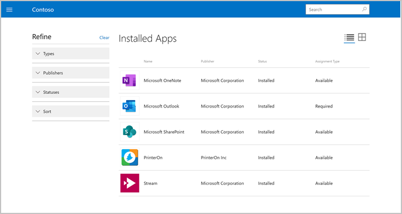
Task: Expand the Sort options
Action: (70, 112)
